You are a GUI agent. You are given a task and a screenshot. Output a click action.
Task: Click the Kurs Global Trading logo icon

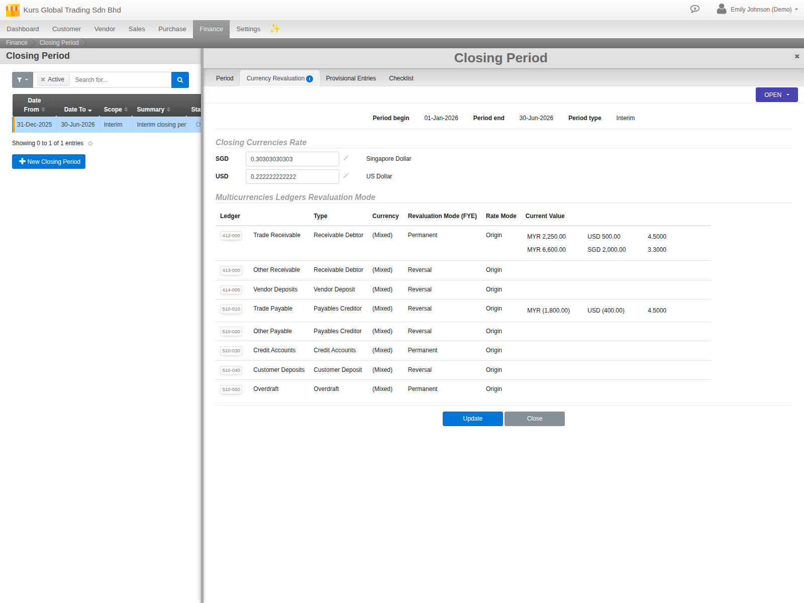coord(13,10)
